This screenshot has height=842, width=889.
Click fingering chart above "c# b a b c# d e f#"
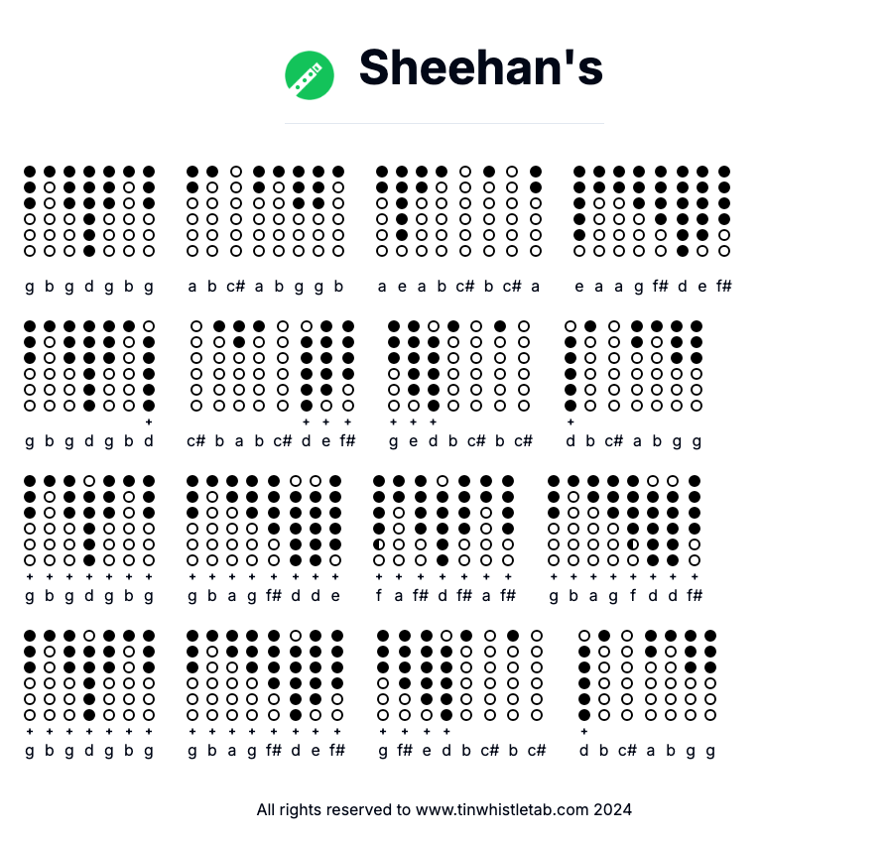pos(272,366)
